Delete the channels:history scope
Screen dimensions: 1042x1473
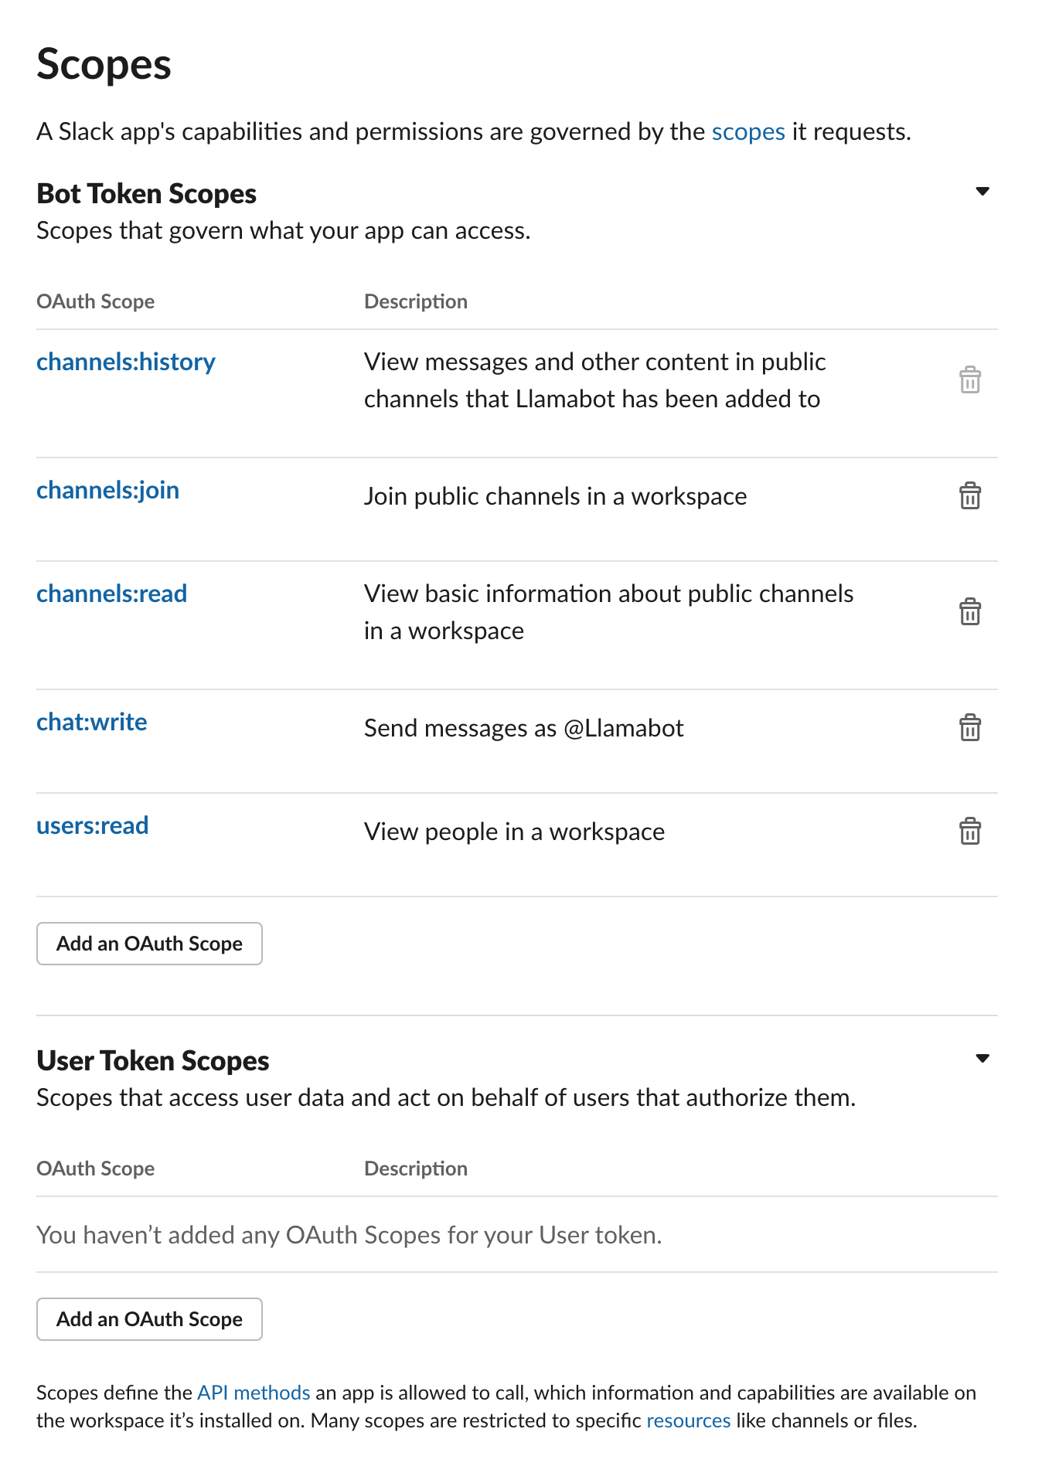pyautogui.click(x=969, y=380)
